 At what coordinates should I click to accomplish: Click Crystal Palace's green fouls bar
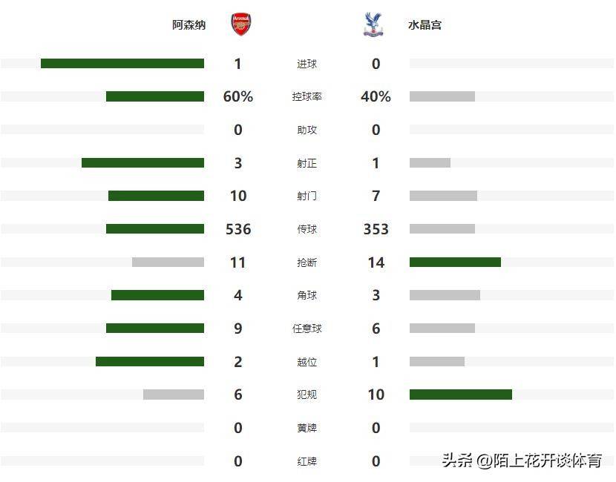point(460,394)
